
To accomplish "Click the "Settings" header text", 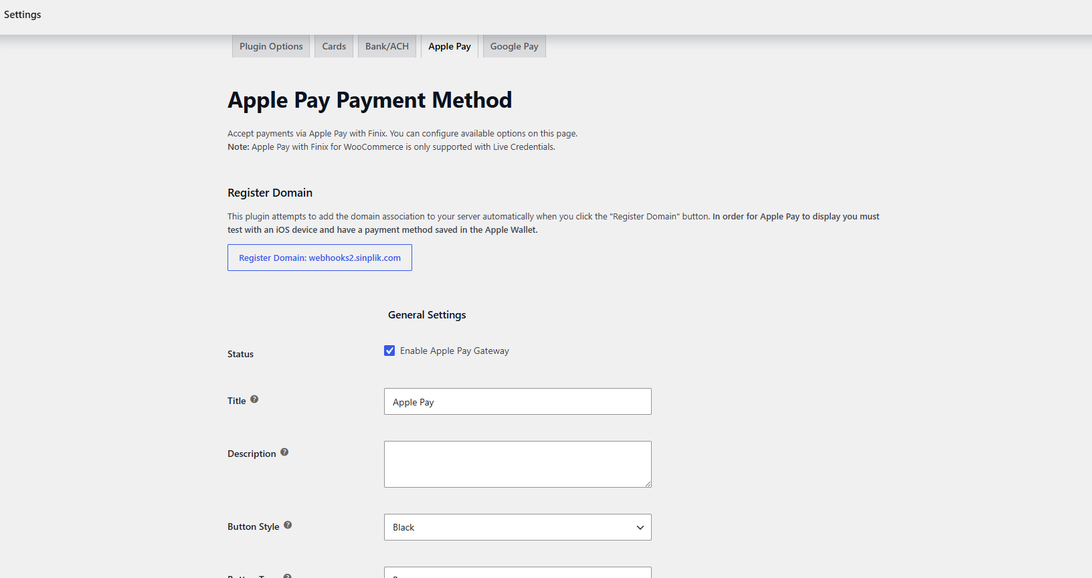I will (x=23, y=15).
